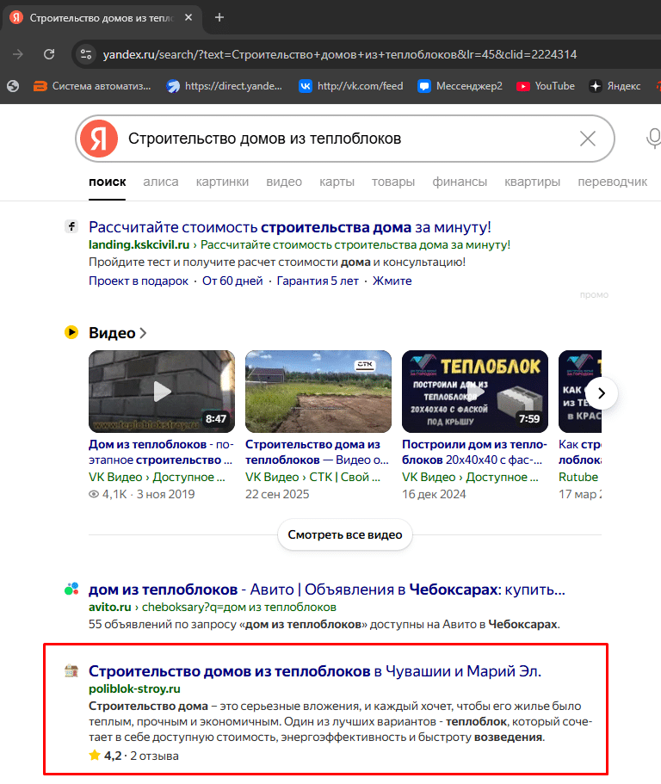661x784 pixels.
Task: Open Мессенджер2 bookmark
Action: [x=460, y=86]
